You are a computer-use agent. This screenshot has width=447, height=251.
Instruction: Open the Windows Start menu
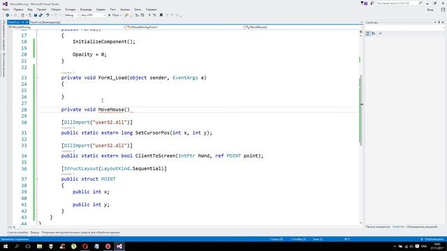pos(6,246)
